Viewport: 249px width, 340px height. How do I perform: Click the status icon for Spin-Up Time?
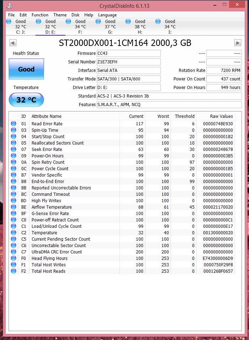pyautogui.click(x=14, y=130)
